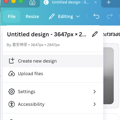Redo the last undone action

click(x=110, y=16)
